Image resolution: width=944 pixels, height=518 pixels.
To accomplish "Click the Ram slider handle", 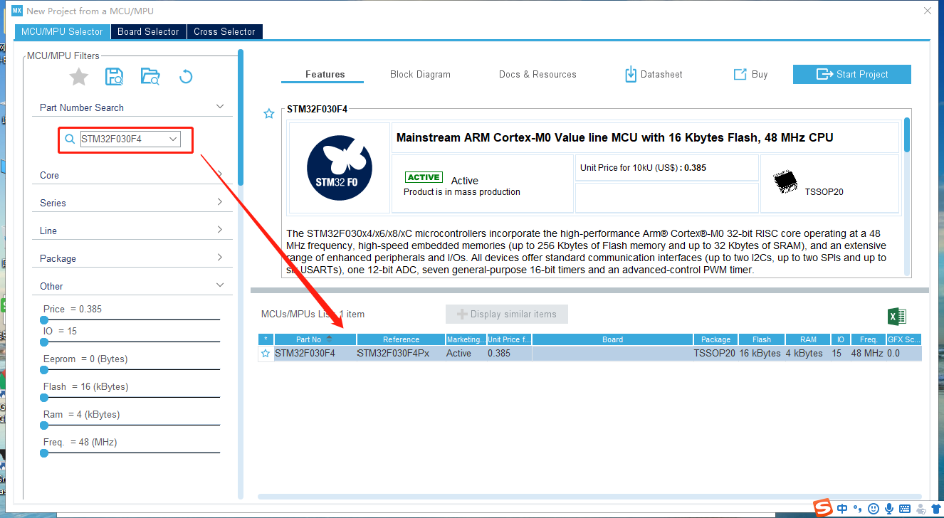I will 44,425.
